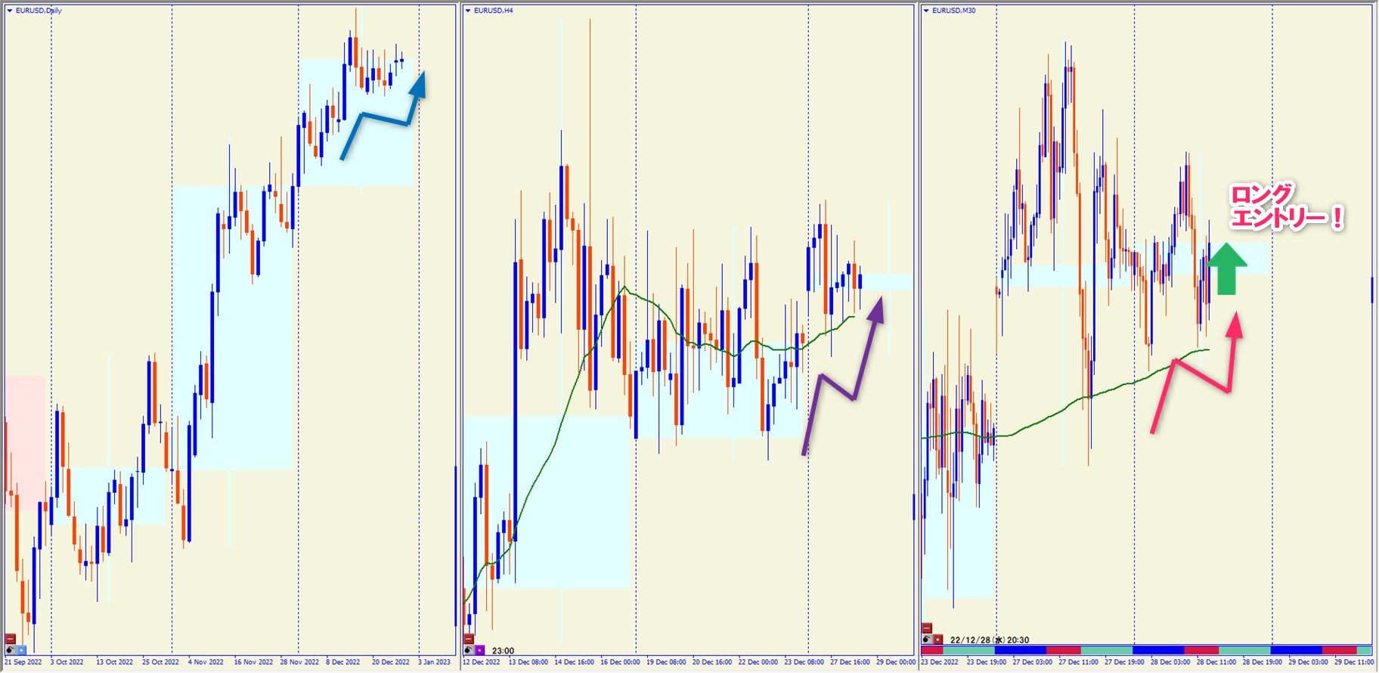Click the red square in M30 chart
This screenshot has height=673, width=1379.
coord(938,640)
